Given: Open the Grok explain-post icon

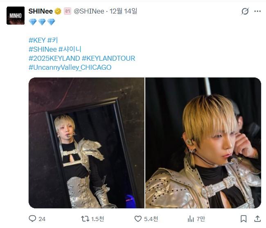Looking at the screenshot, I should [x=245, y=11].
